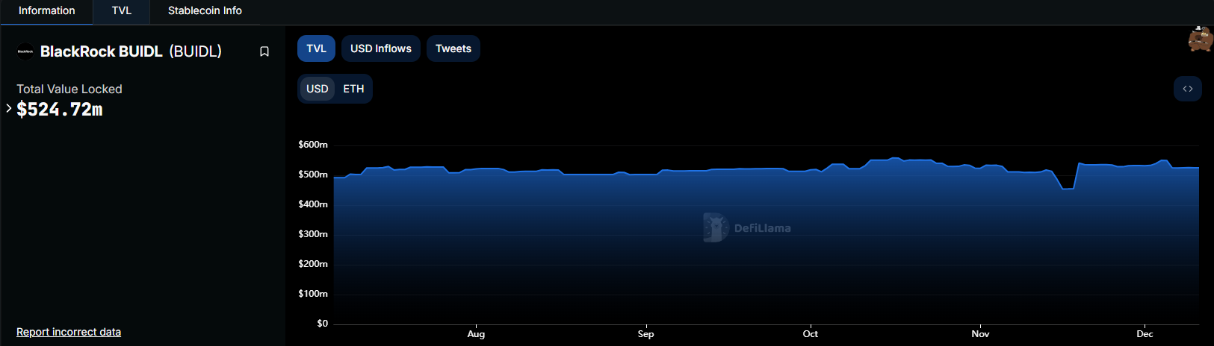Click the $600m y-axis label
The width and height of the screenshot is (1214, 346).
click(313, 145)
